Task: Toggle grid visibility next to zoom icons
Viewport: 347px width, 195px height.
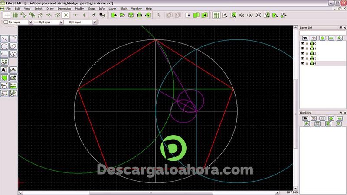Action: tap(216, 15)
